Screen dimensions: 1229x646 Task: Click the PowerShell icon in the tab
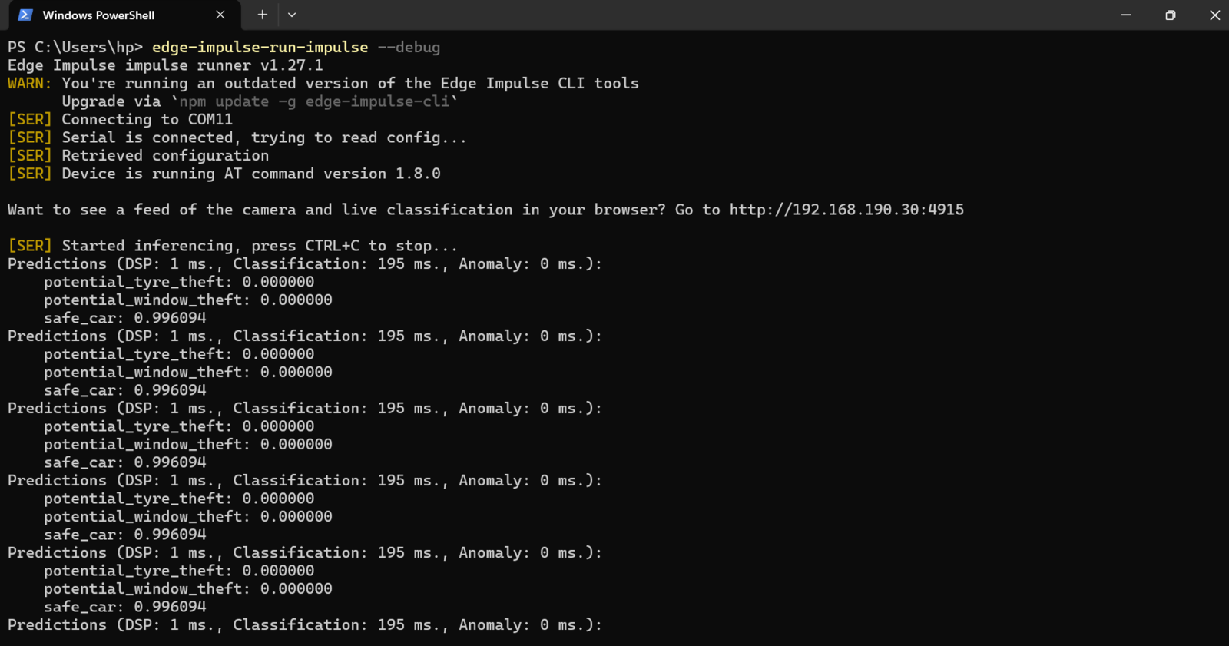coord(25,15)
